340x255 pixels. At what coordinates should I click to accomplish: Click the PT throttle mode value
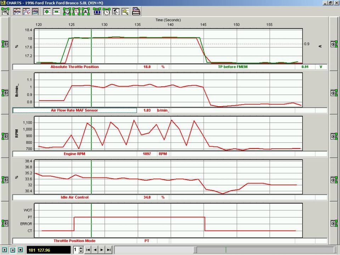tap(147, 241)
